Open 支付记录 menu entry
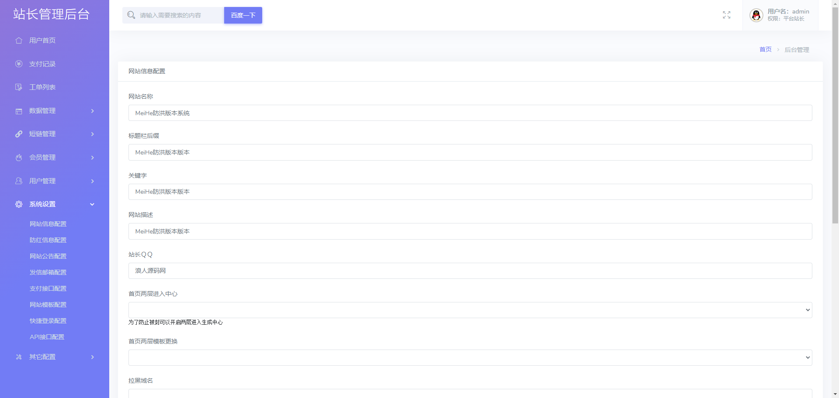This screenshot has width=839, height=398. [42, 64]
